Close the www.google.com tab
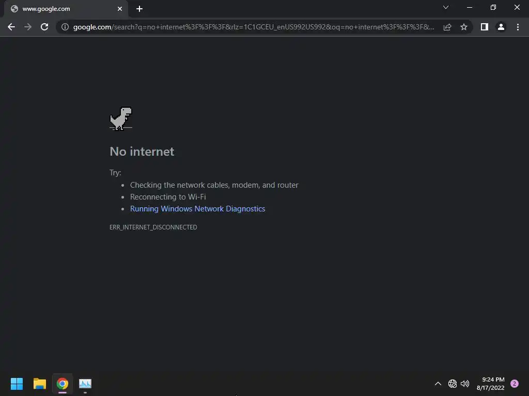Viewport: 529px width, 396px height. (x=120, y=9)
